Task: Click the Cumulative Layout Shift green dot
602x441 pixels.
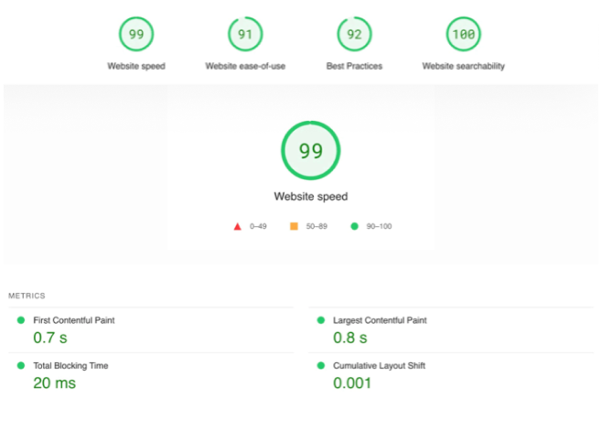Action: (x=320, y=365)
